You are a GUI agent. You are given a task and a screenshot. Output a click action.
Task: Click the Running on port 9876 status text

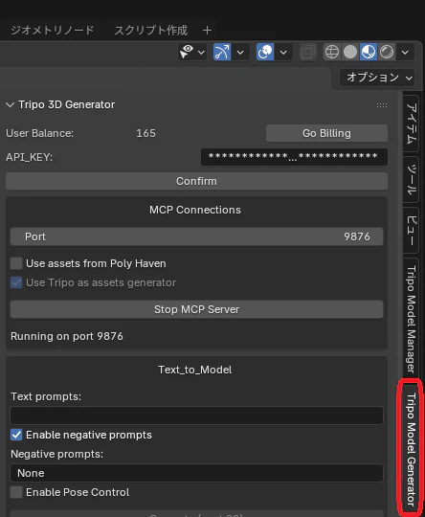[x=67, y=336]
